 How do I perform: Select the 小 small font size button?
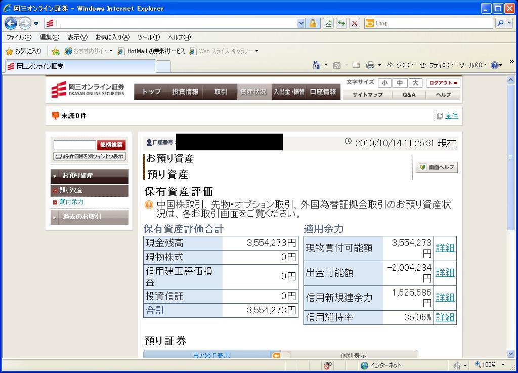(384, 83)
